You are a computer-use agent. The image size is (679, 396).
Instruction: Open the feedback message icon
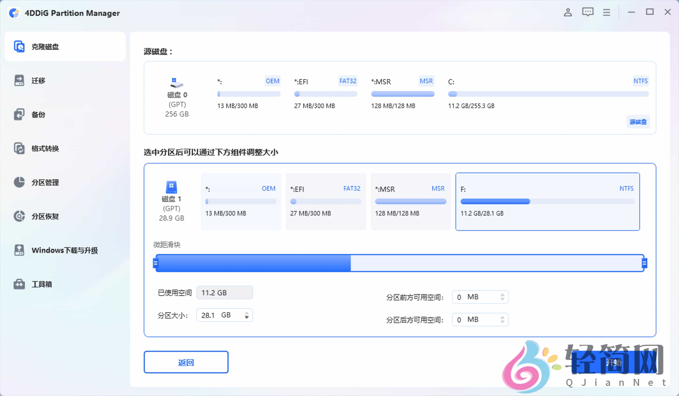(x=587, y=12)
